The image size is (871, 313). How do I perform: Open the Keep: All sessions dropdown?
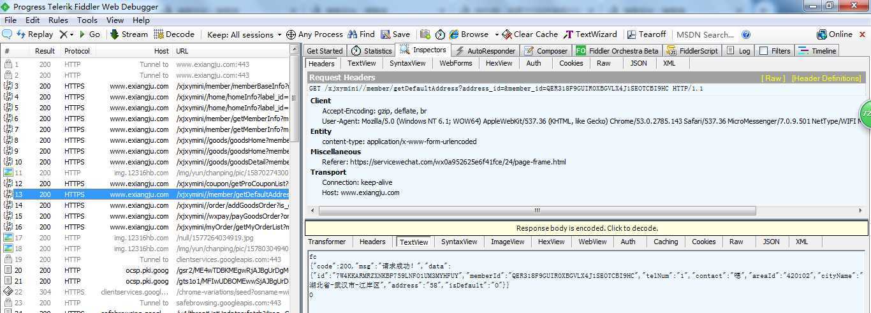[245, 34]
